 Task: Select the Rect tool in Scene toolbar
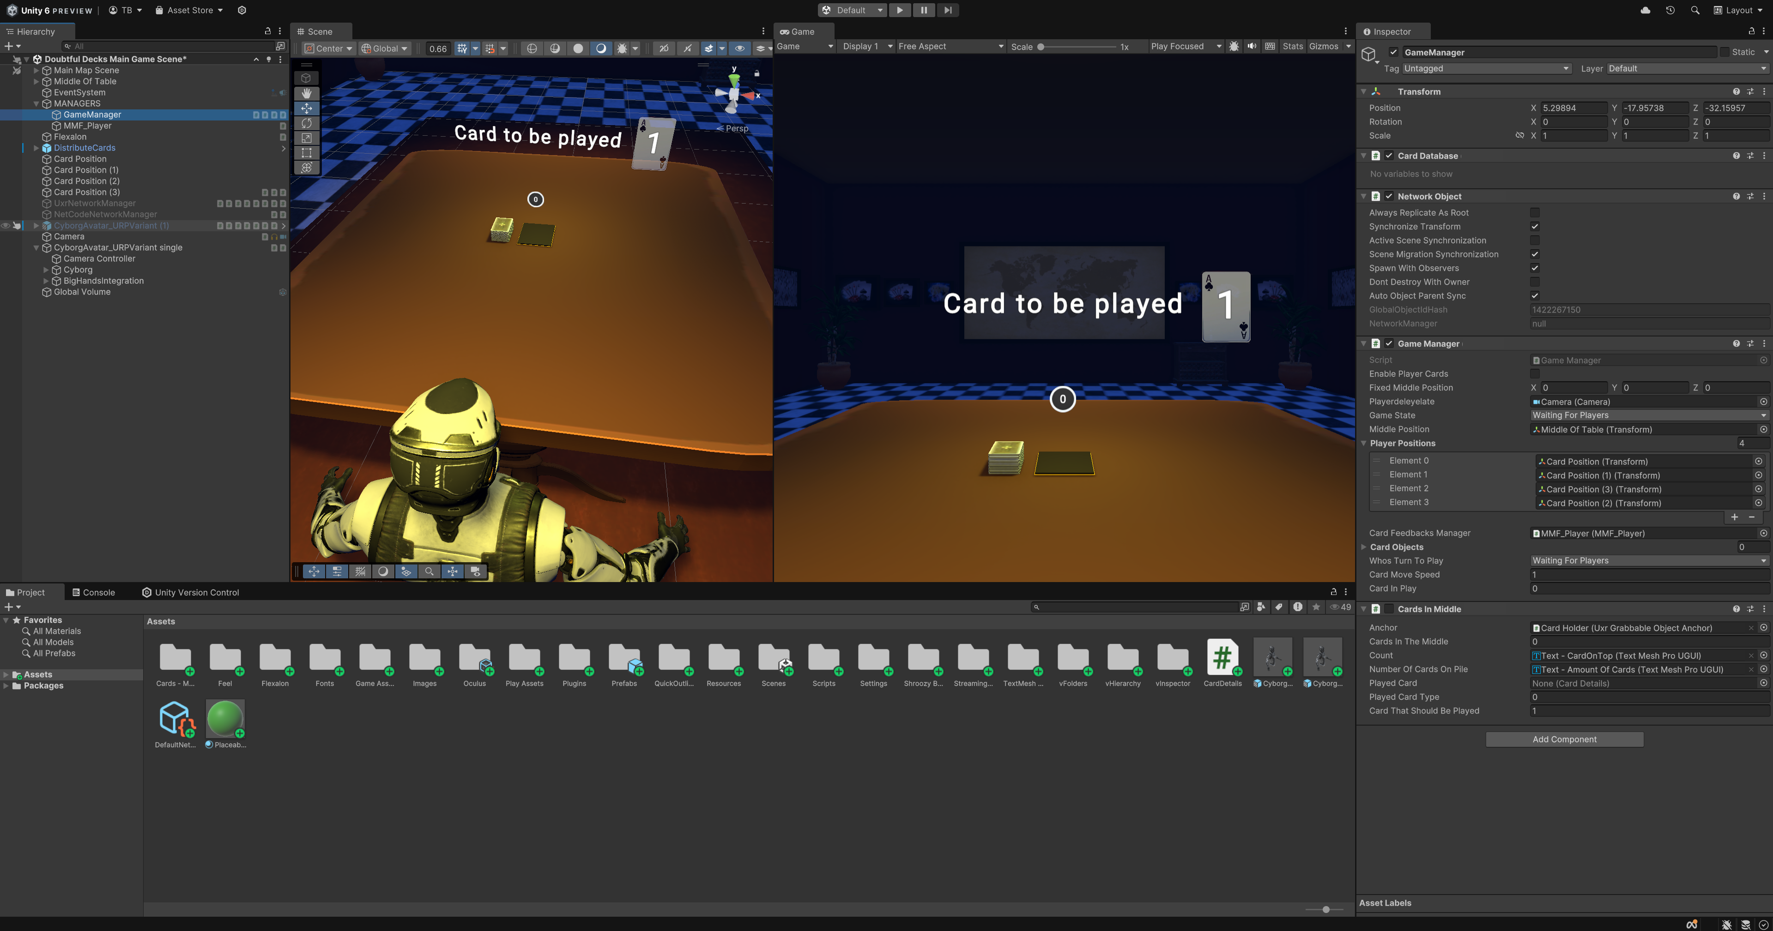(306, 153)
